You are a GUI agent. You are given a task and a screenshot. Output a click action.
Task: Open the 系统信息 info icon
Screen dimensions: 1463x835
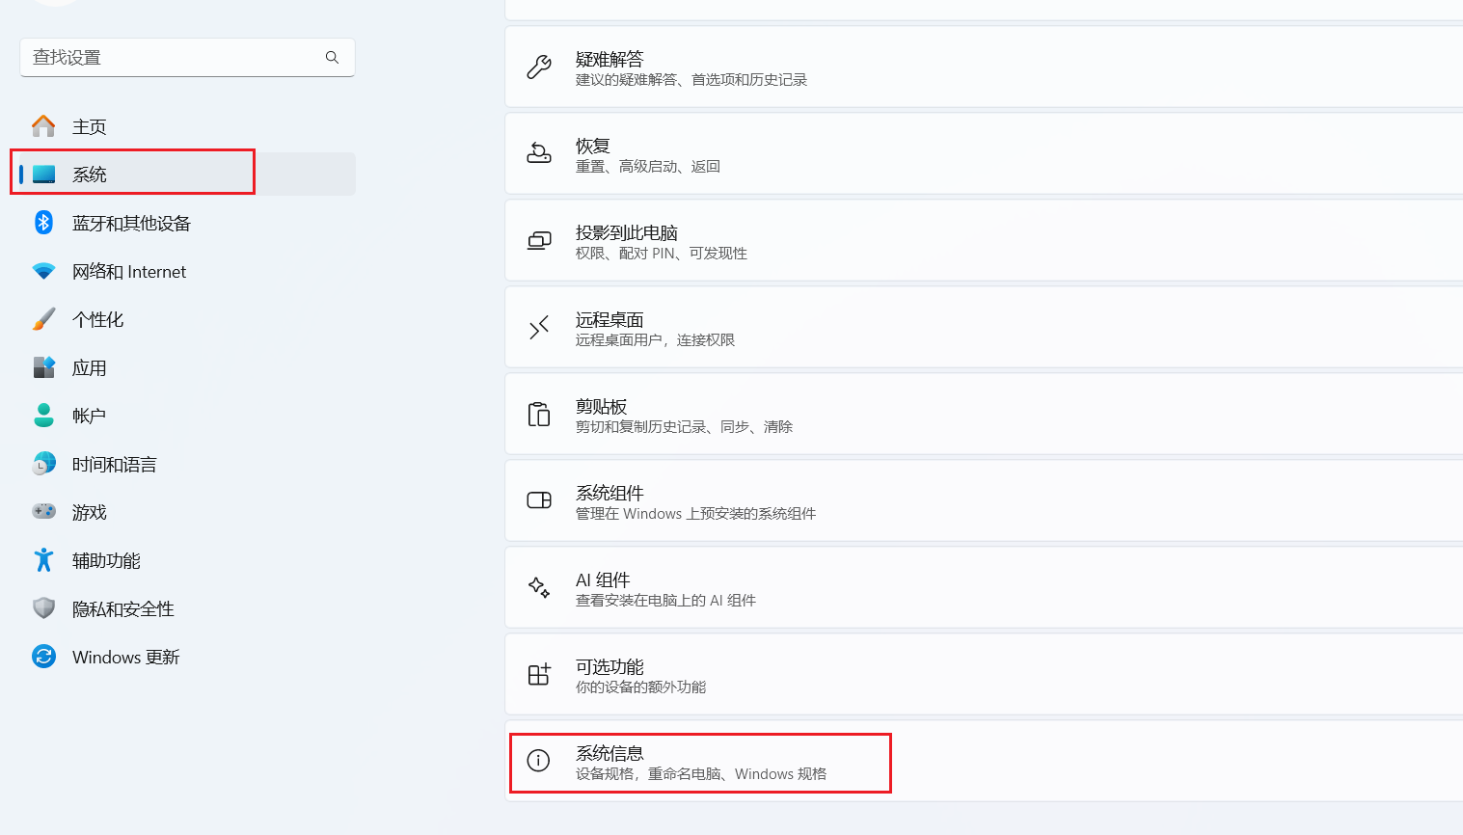pos(539,761)
